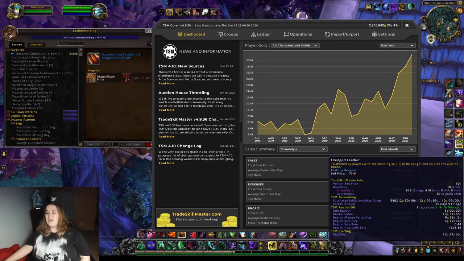
Task: Collapse the Armor Enhancers subcategory
Action: [13, 139]
